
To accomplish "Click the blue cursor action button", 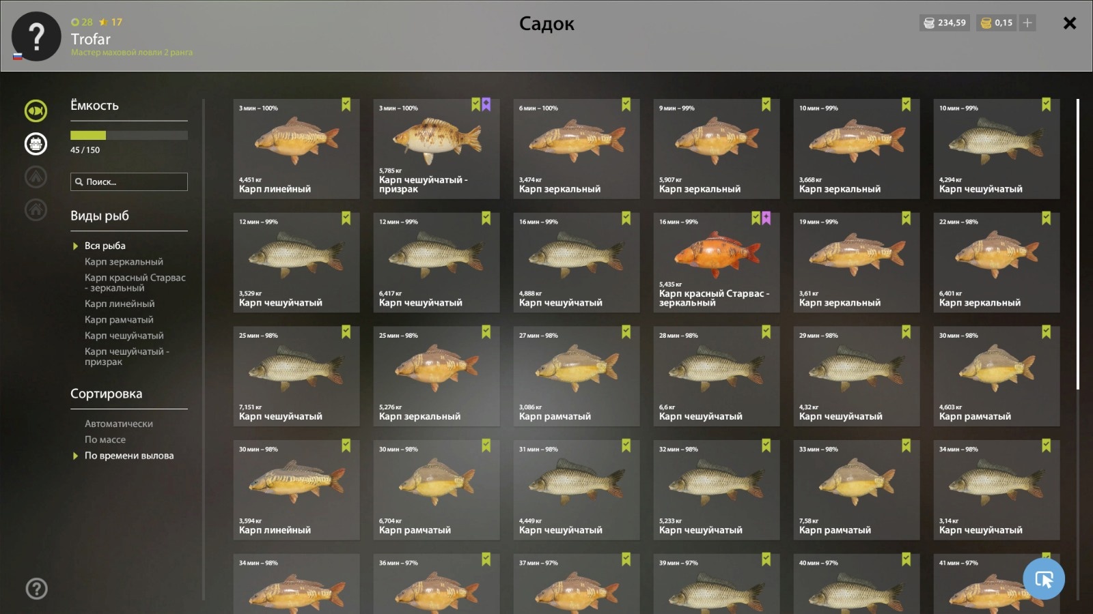I will (1043, 579).
